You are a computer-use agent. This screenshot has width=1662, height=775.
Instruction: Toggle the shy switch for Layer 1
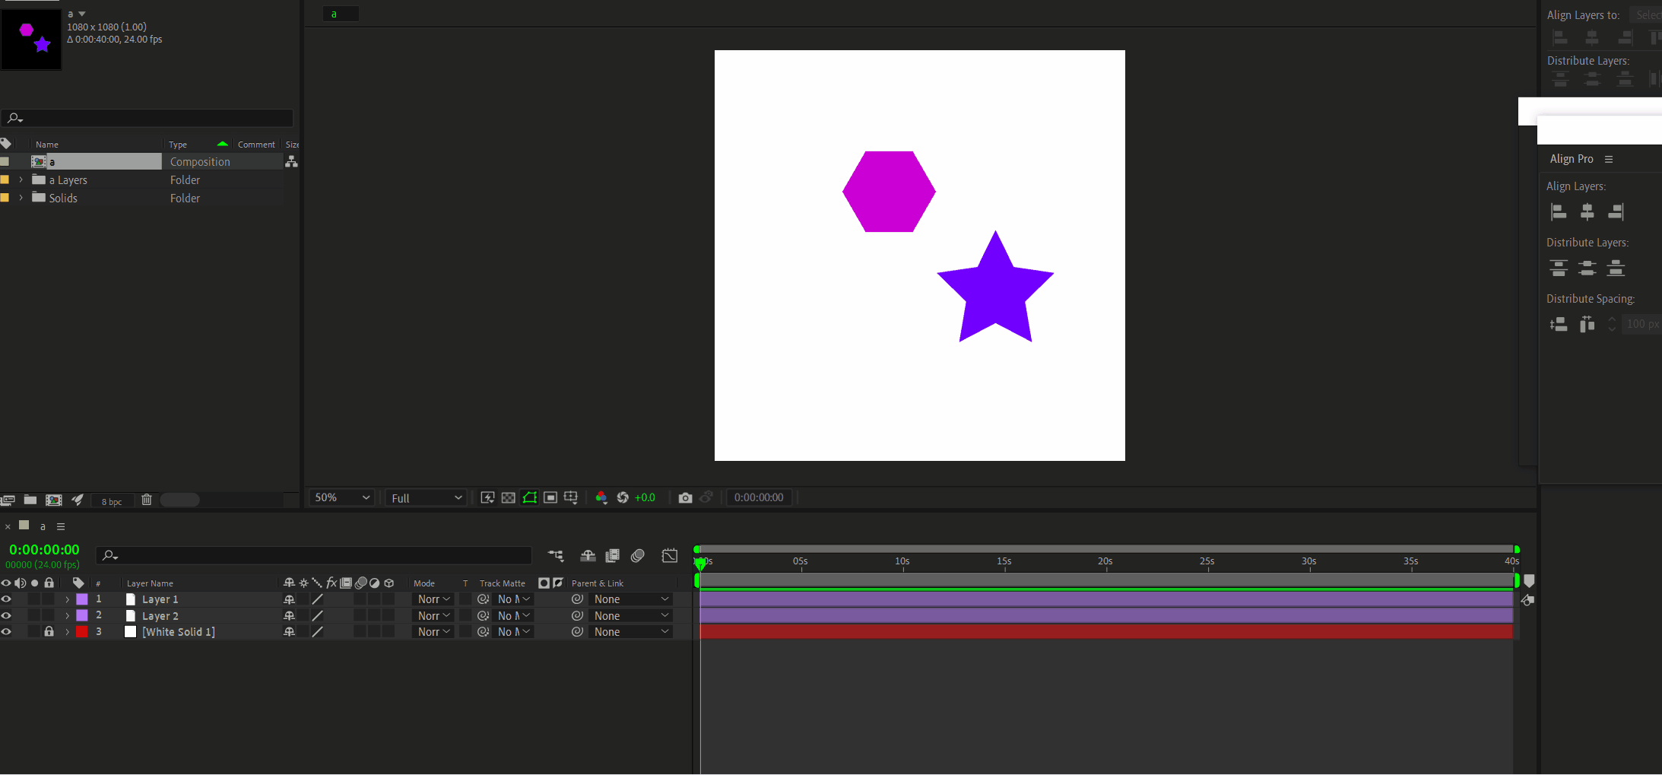point(289,599)
